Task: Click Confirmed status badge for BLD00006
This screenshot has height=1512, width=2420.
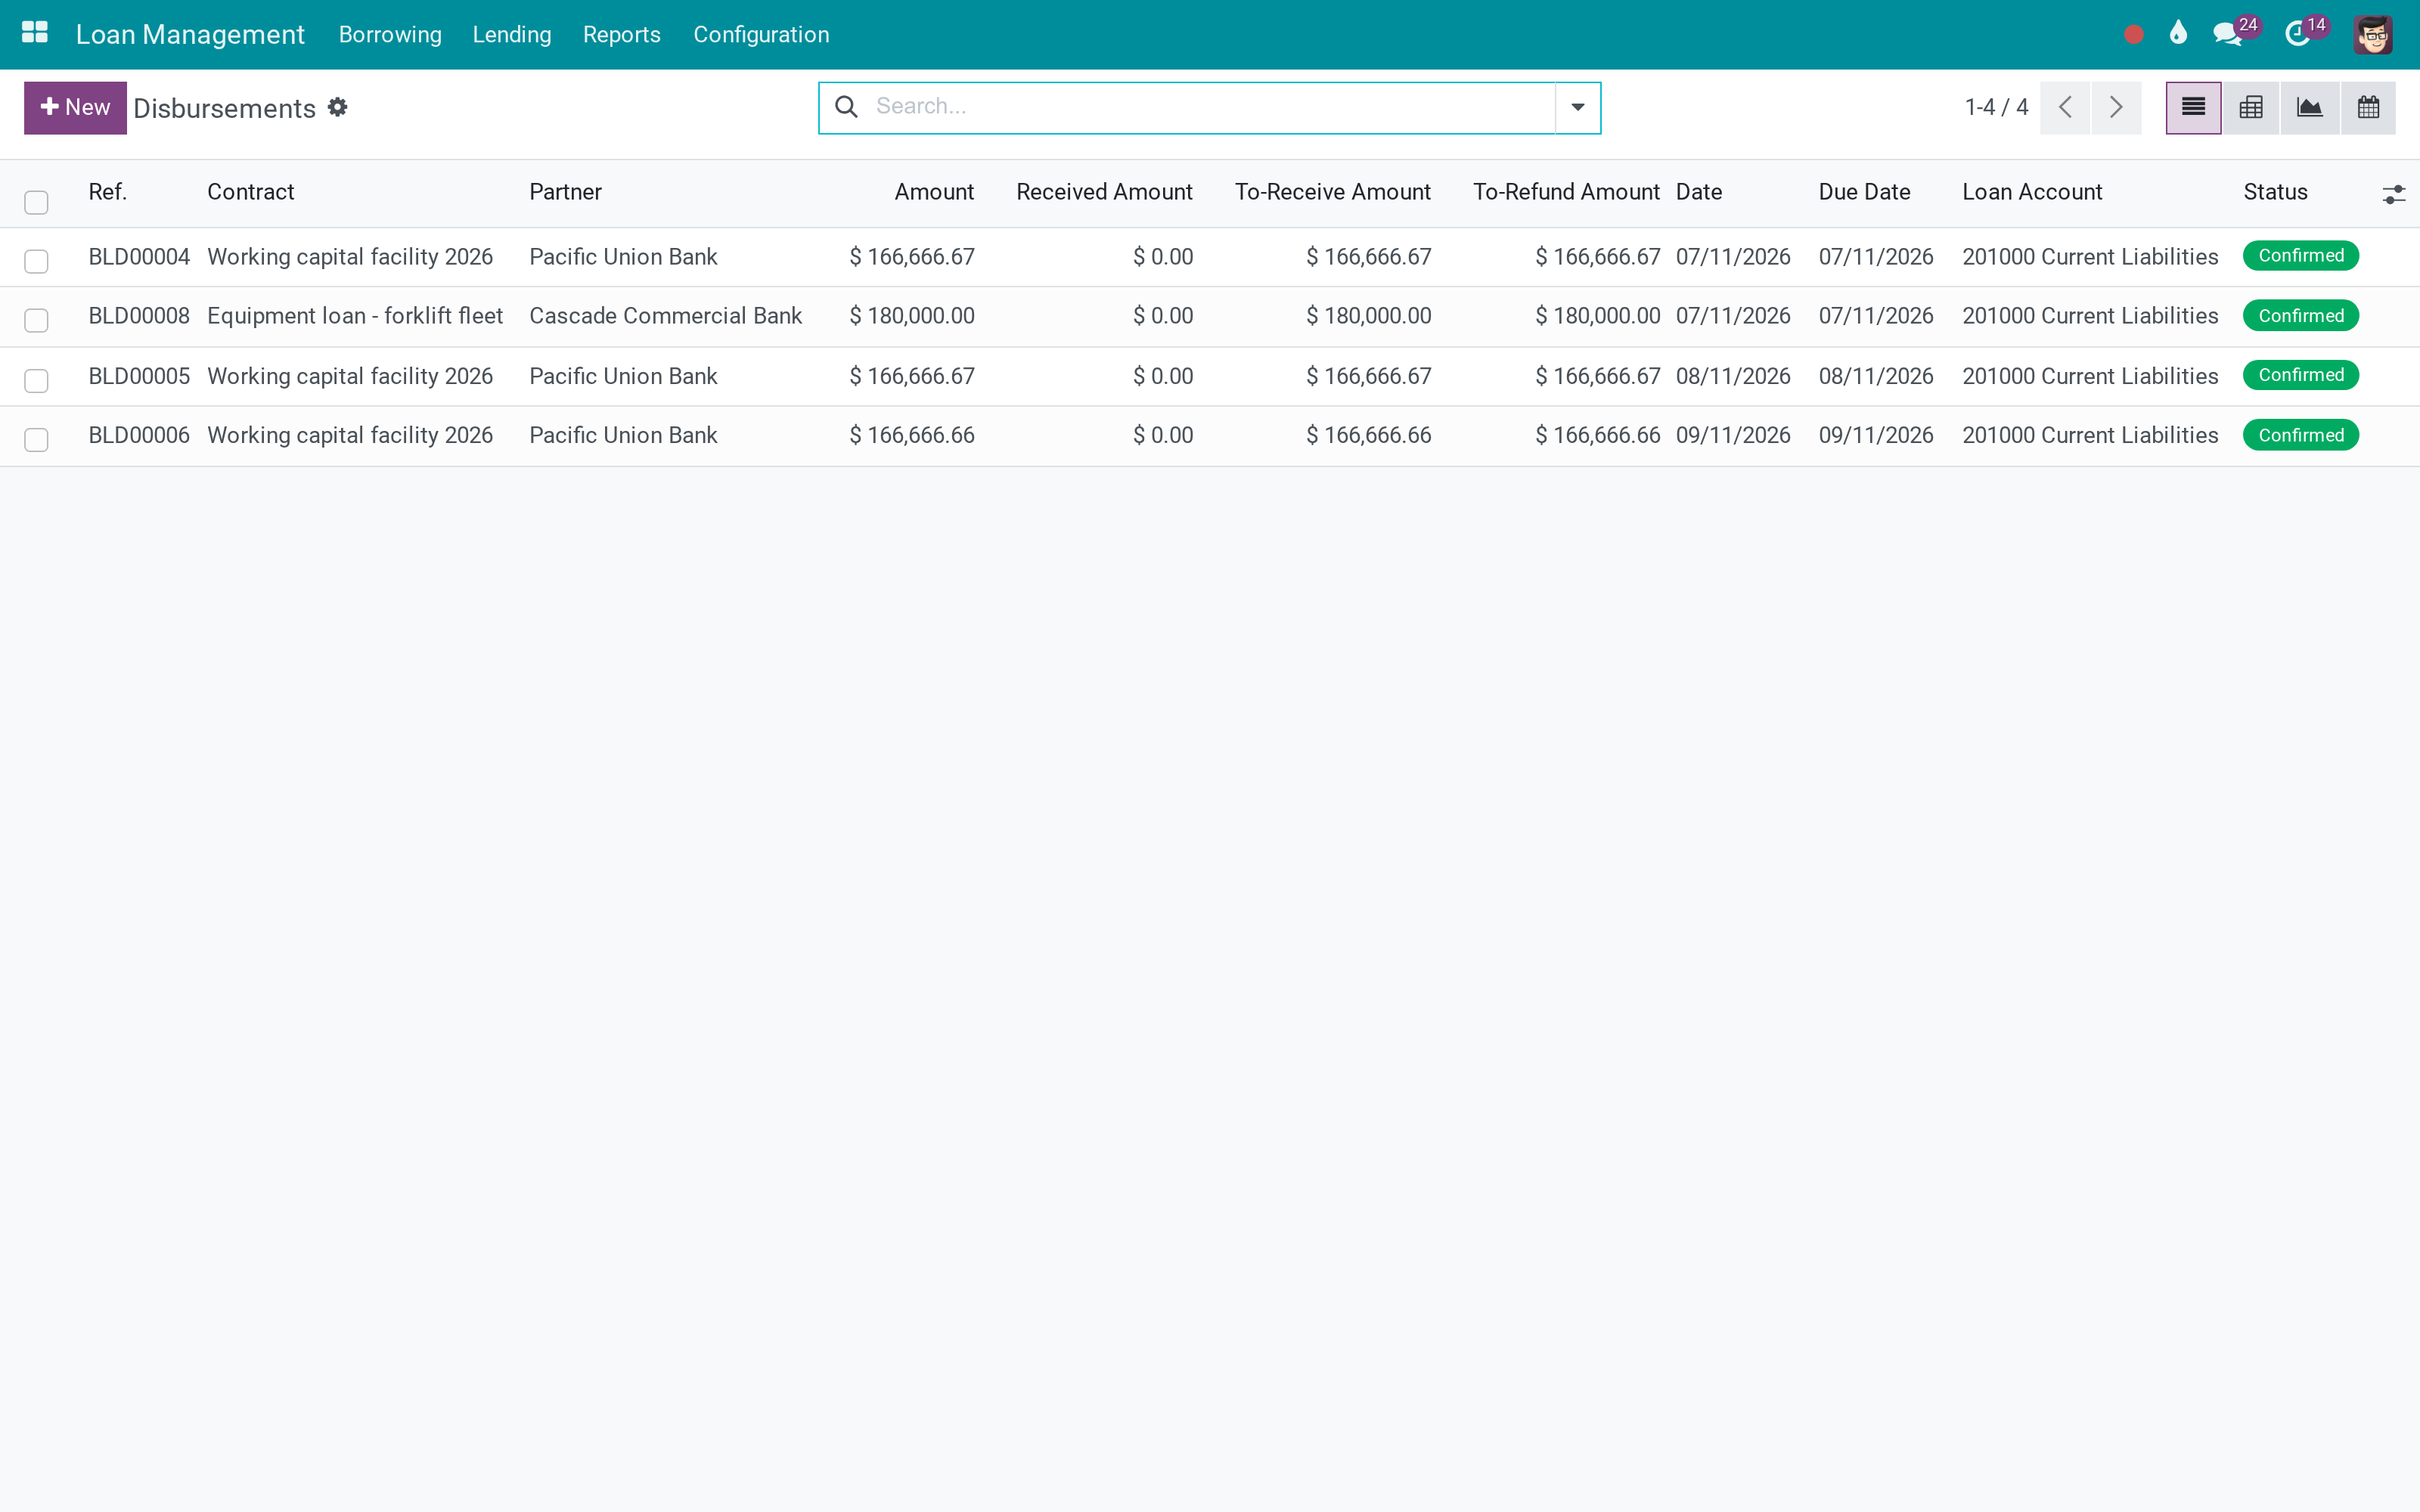Action: point(2300,435)
